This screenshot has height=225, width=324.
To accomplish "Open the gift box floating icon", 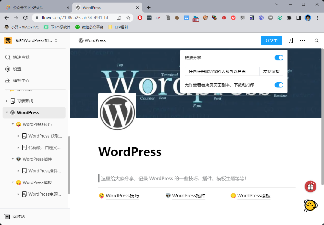I will point(310,187).
